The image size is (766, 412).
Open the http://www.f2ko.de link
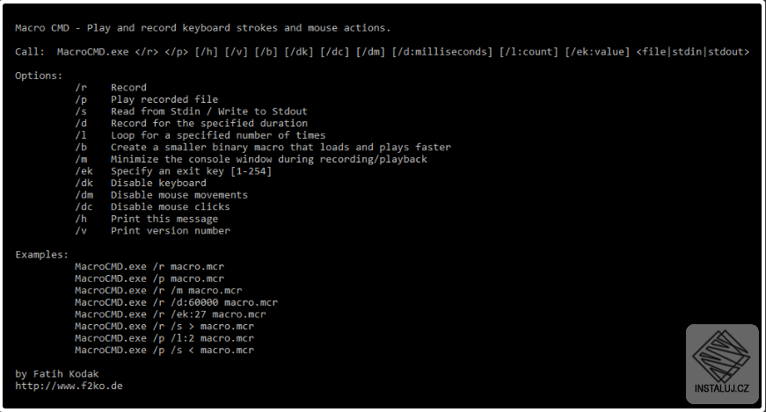[x=69, y=386]
